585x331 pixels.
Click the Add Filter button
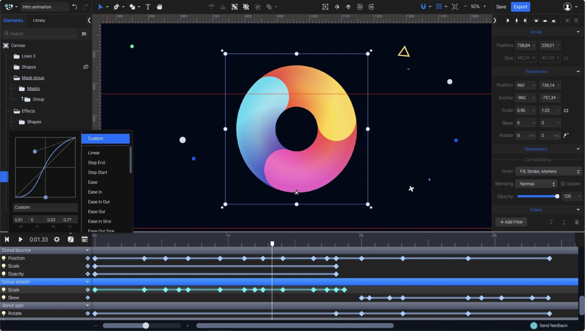(x=511, y=222)
